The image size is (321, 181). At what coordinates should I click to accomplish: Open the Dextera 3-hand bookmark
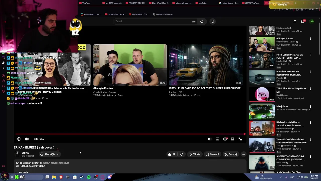[x=164, y=14]
